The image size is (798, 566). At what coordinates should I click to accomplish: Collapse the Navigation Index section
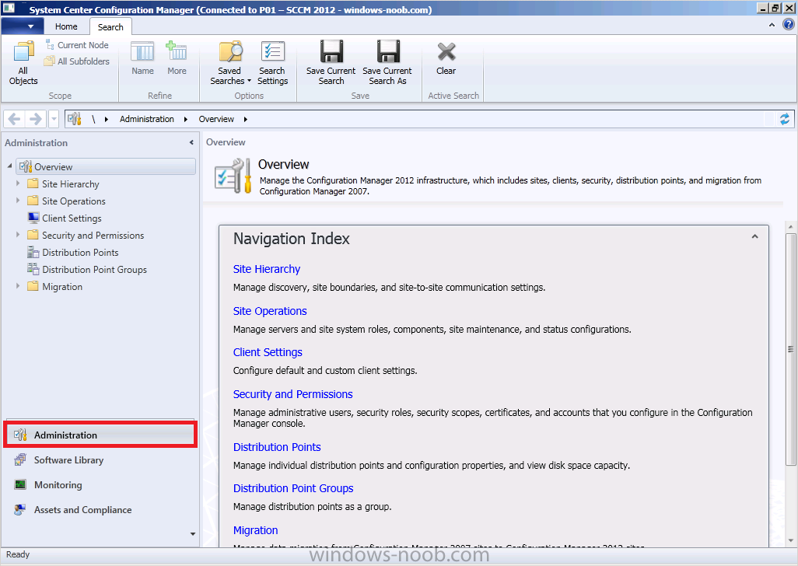[754, 236]
